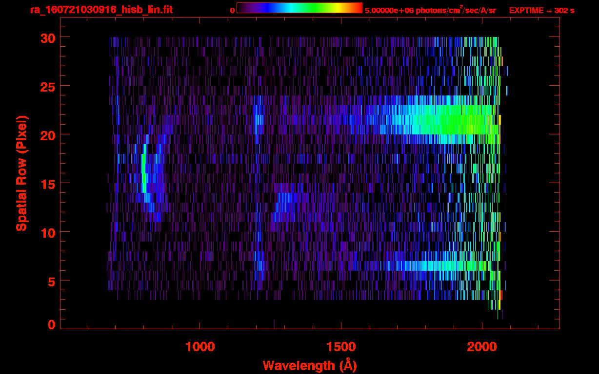The image size is (599, 374).
Task: Click the 1000 wavelength tick label
Action: pyautogui.click(x=200, y=346)
